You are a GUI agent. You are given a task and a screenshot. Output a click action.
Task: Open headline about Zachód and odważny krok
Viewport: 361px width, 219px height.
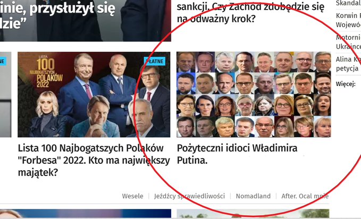tap(250, 13)
